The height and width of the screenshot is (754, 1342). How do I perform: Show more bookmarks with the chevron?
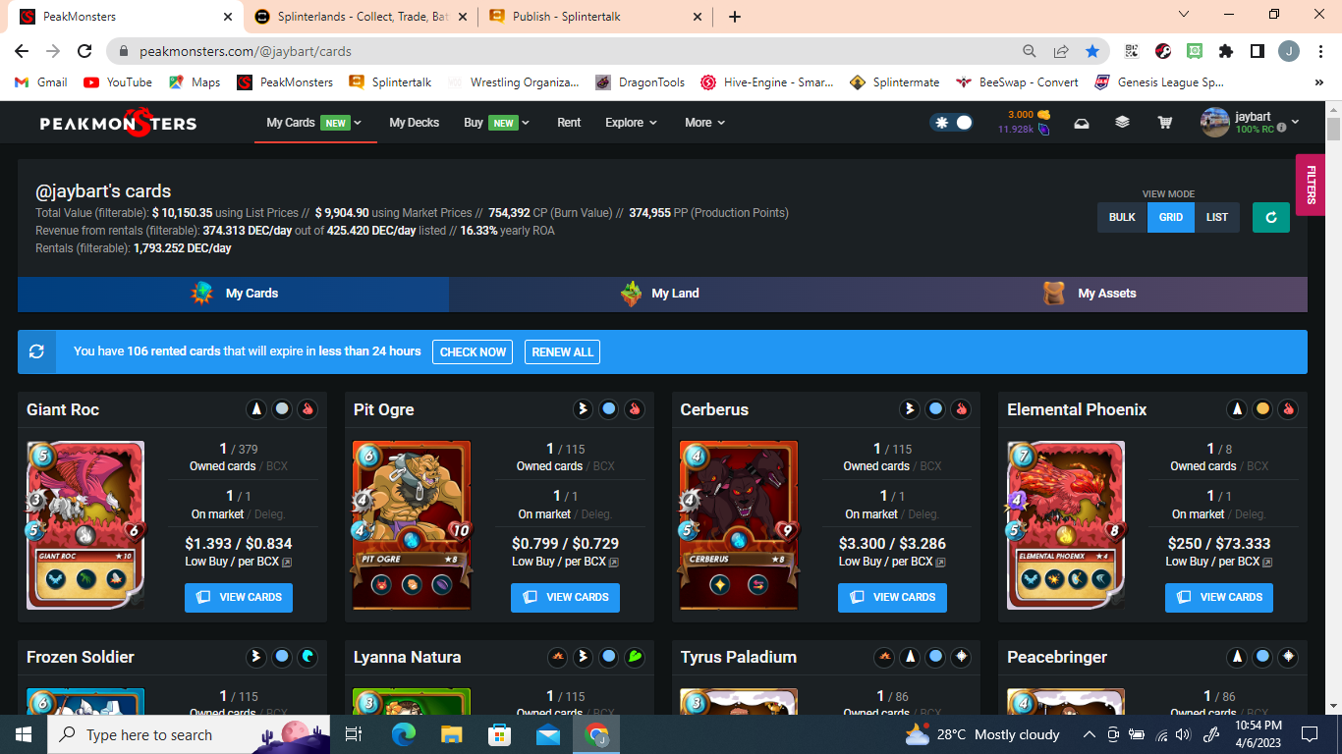(x=1318, y=82)
